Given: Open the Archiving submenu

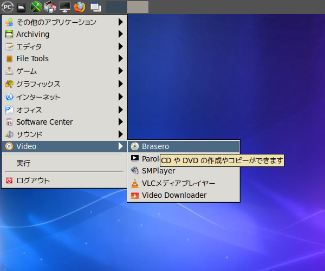Looking at the screenshot, I should point(64,34).
